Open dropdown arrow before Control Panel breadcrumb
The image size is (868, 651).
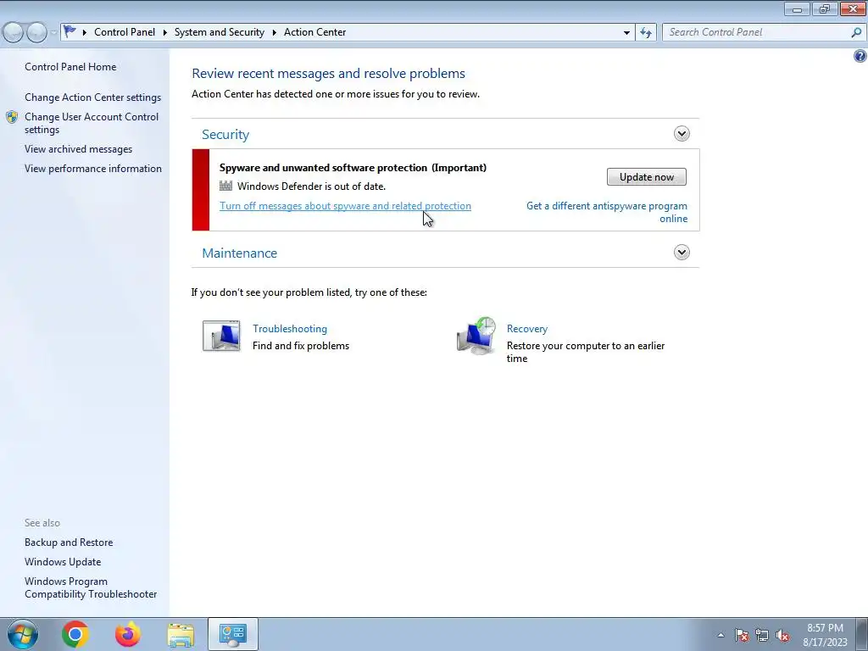tap(85, 32)
